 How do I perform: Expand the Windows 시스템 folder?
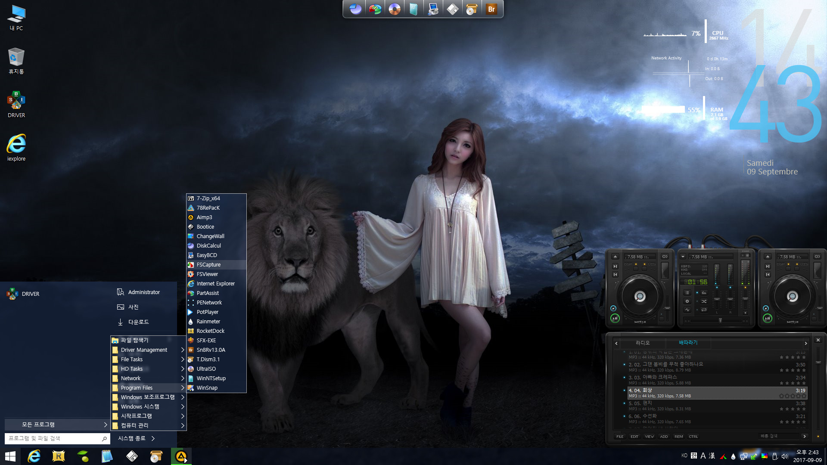[x=148, y=407]
